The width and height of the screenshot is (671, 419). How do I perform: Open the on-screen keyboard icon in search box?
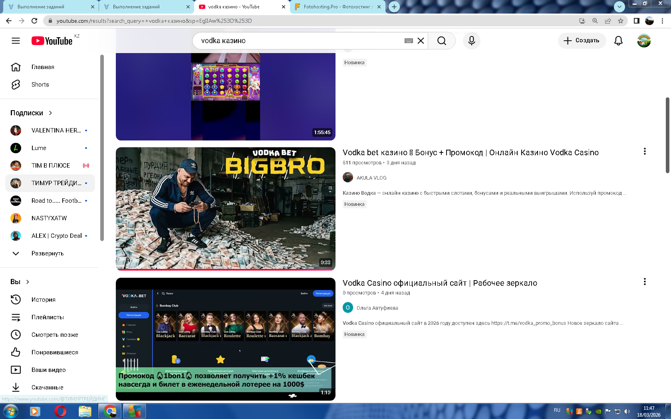pos(408,41)
